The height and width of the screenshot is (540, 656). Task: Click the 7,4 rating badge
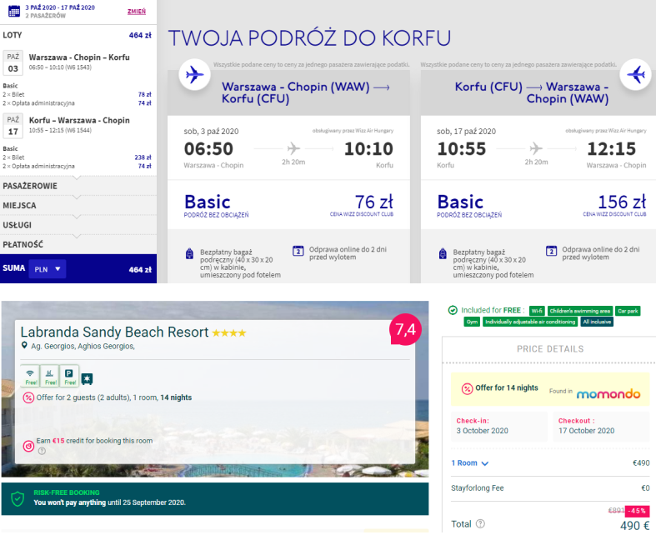[405, 330]
